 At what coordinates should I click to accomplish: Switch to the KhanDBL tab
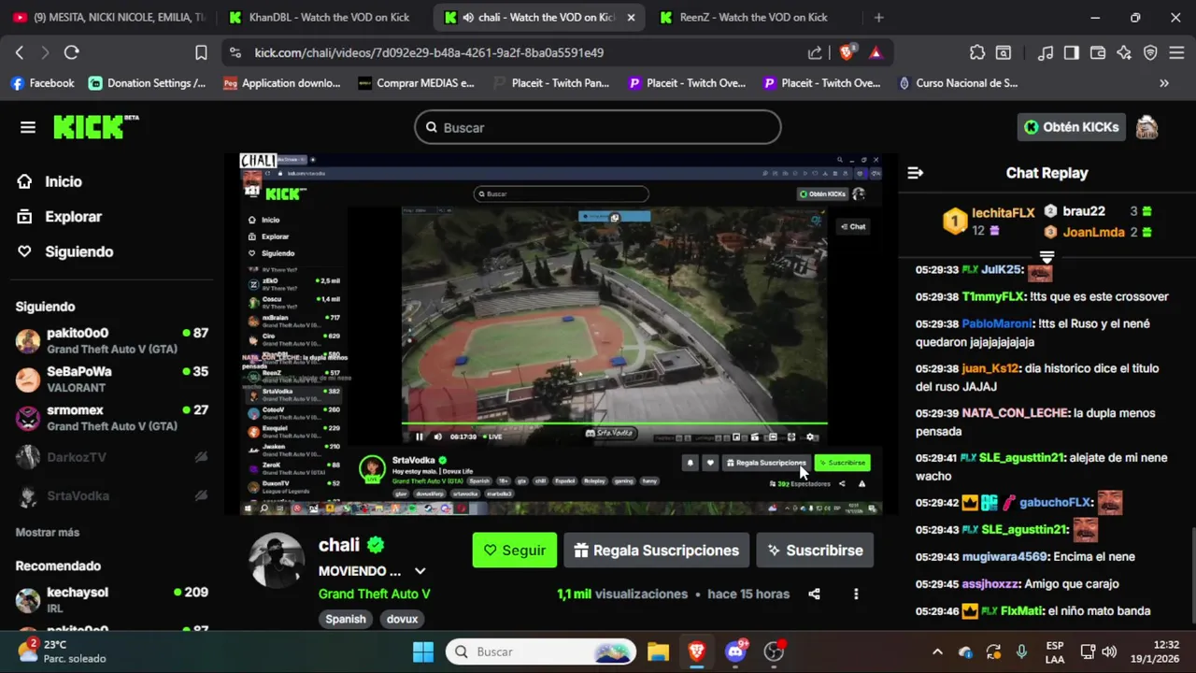(x=321, y=17)
